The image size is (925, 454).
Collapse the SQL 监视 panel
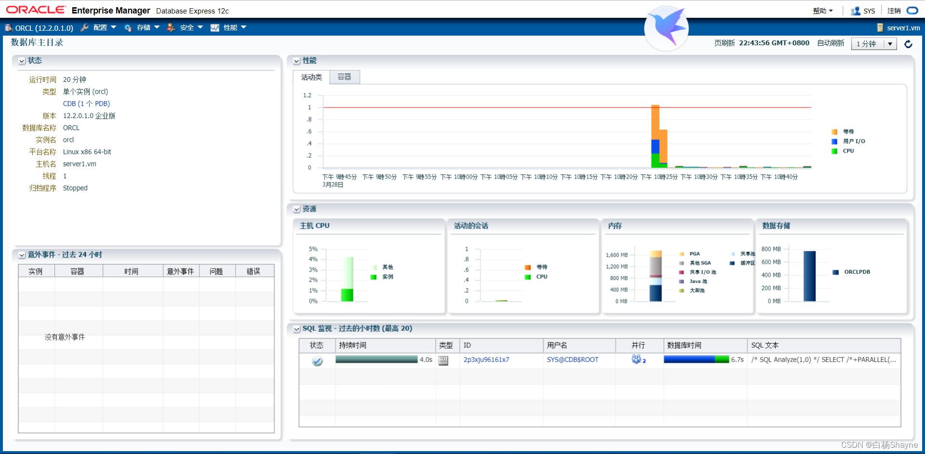[297, 329]
